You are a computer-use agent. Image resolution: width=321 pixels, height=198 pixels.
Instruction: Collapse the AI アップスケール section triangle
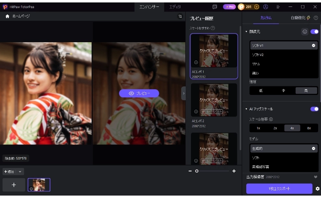pyautogui.click(x=246, y=109)
